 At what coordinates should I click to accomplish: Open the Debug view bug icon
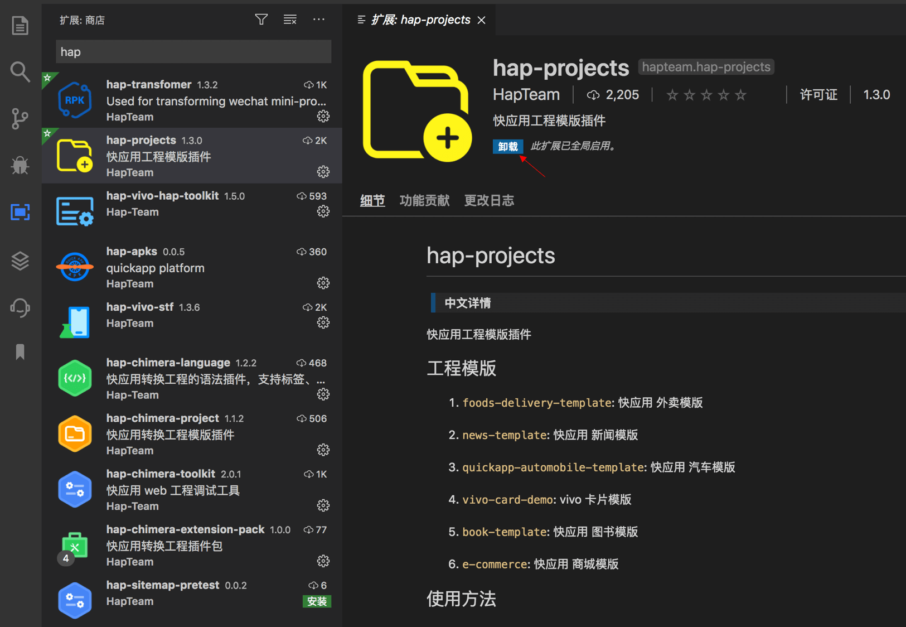click(20, 165)
